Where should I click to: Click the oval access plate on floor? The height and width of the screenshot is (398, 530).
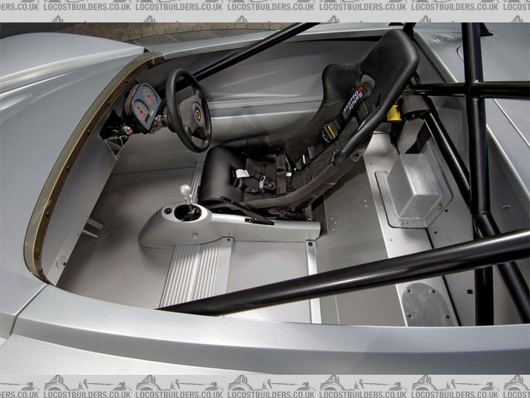point(426,304)
